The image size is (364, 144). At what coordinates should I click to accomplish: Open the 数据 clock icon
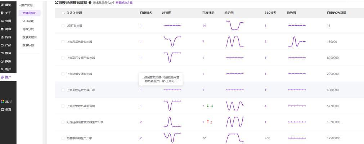[x=2, y=61]
